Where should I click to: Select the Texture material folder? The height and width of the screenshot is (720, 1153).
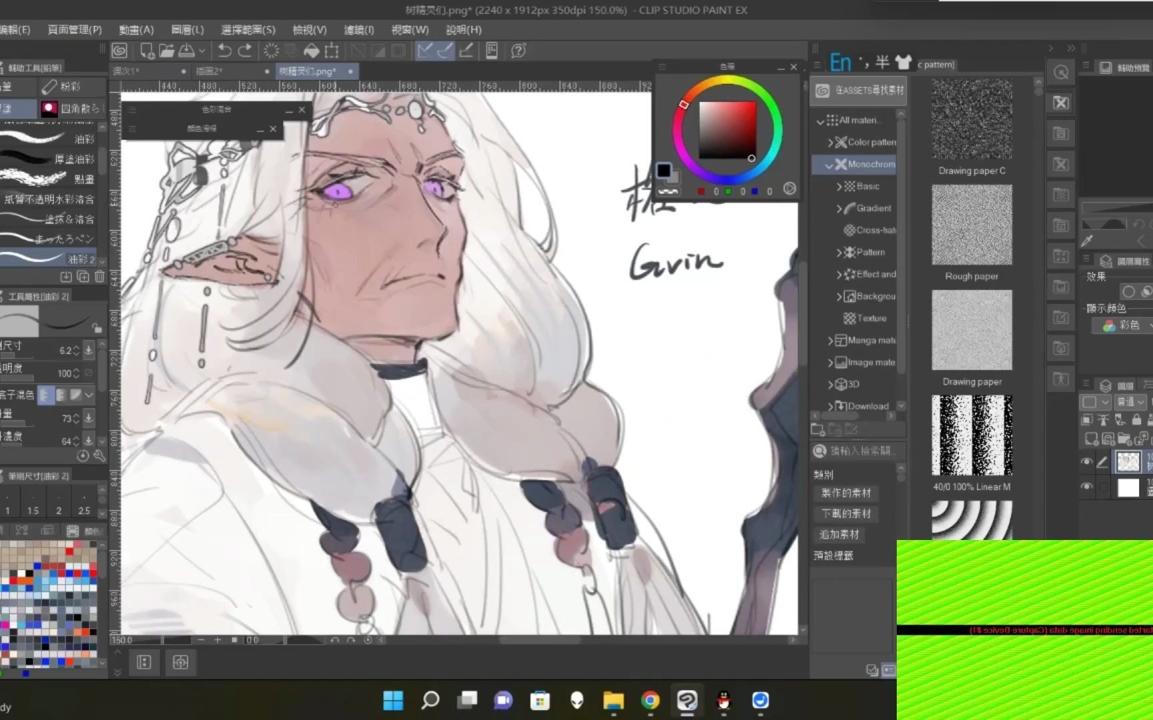pos(865,319)
